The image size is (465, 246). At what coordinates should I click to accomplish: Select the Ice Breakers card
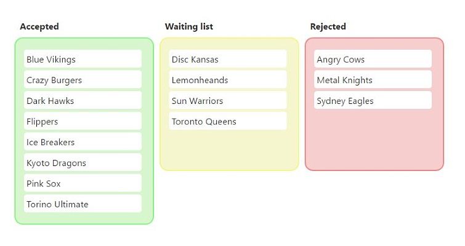click(x=83, y=142)
